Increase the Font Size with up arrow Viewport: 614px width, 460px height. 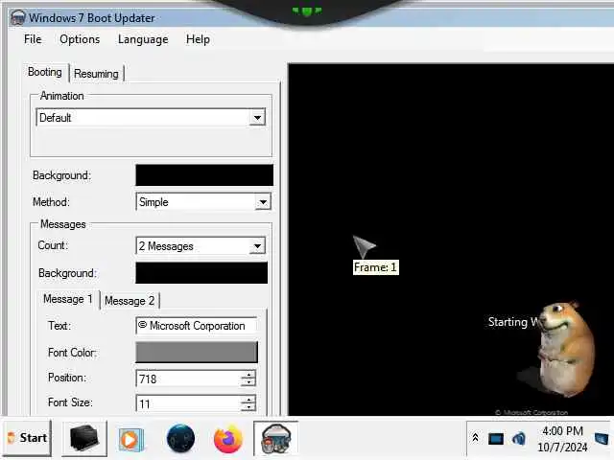point(248,400)
